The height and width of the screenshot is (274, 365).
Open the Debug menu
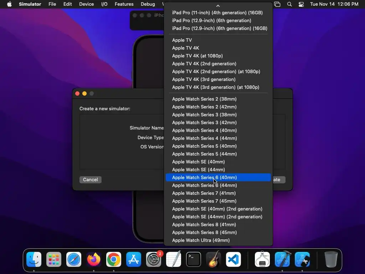tap(148, 4)
